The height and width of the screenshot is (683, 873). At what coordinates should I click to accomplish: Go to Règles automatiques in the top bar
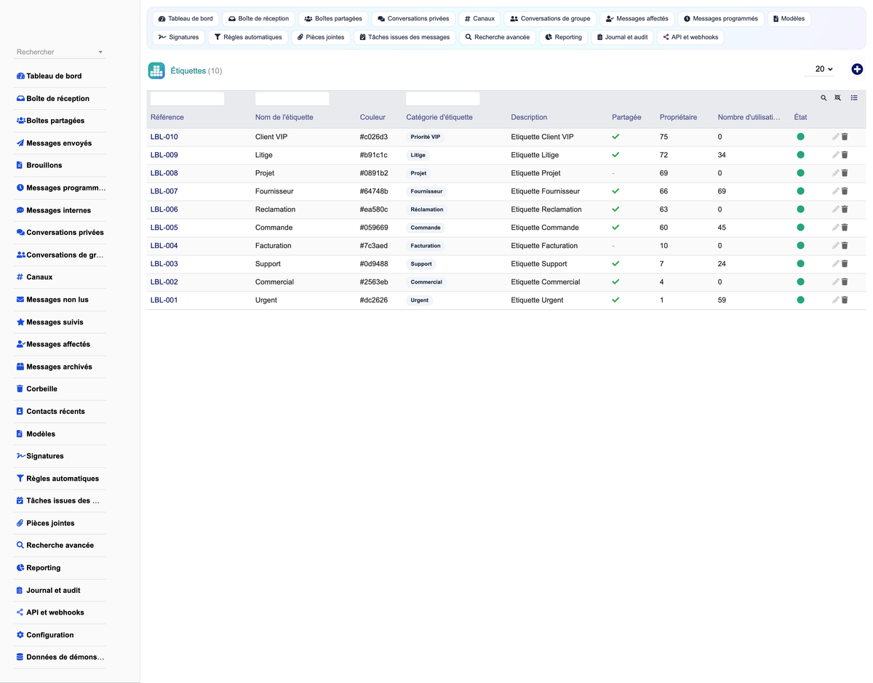coord(248,37)
